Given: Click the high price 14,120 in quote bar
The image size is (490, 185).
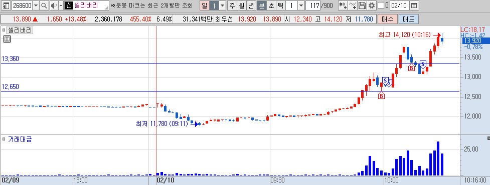Looking at the screenshot, I should [x=333, y=19].
